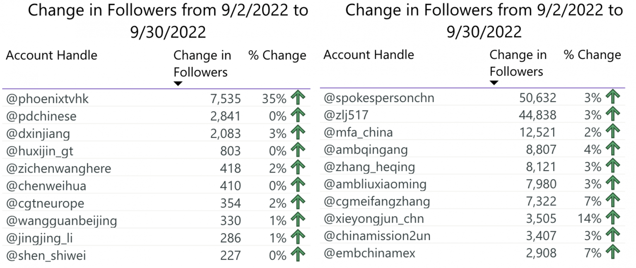Click the up arrow next to @spokespersonchn
The width and height of the screenshot is (636, 268).
613,97
